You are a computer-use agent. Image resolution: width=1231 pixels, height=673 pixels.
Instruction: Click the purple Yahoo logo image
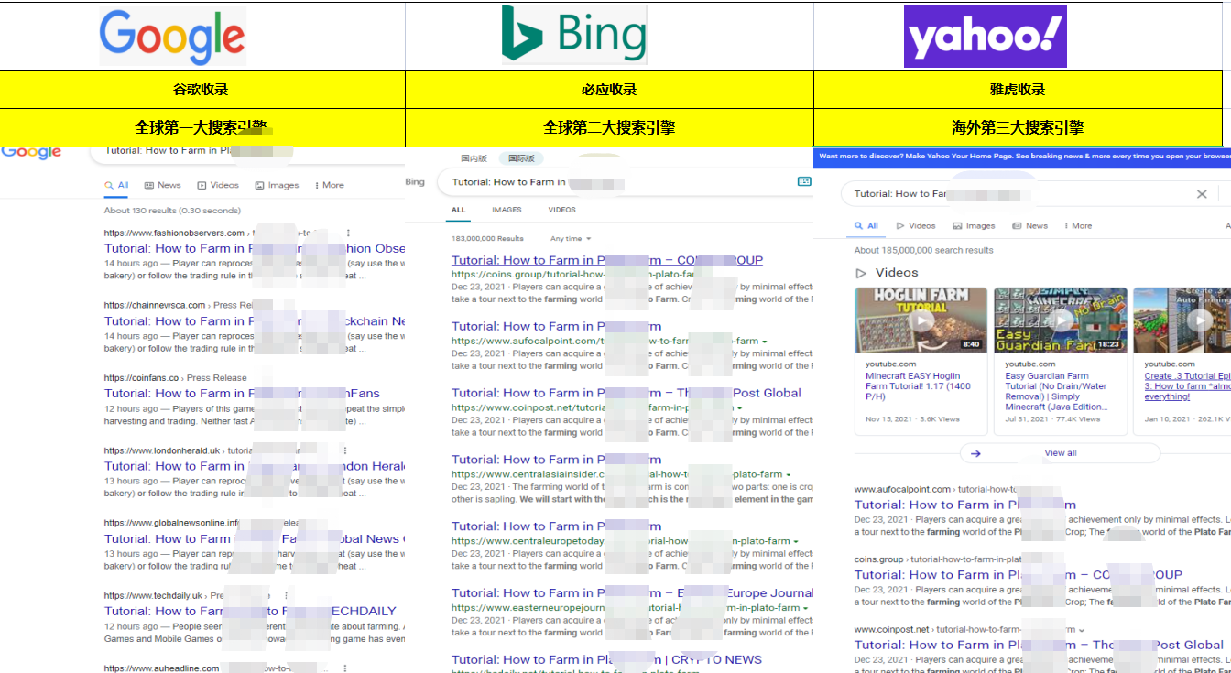point(986,37)
